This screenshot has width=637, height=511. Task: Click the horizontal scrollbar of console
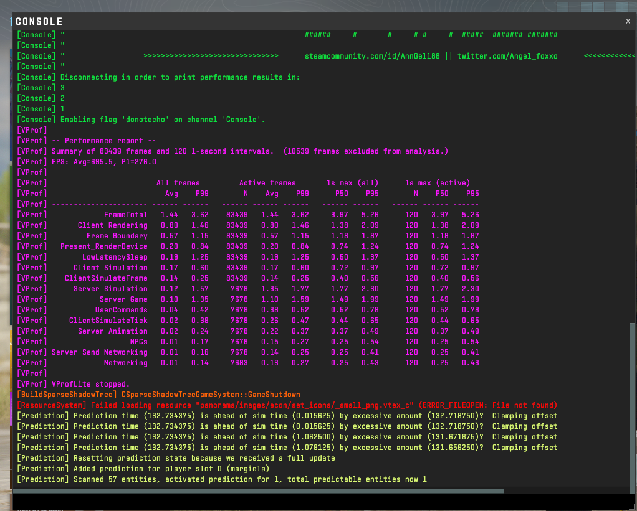[259, 490]
